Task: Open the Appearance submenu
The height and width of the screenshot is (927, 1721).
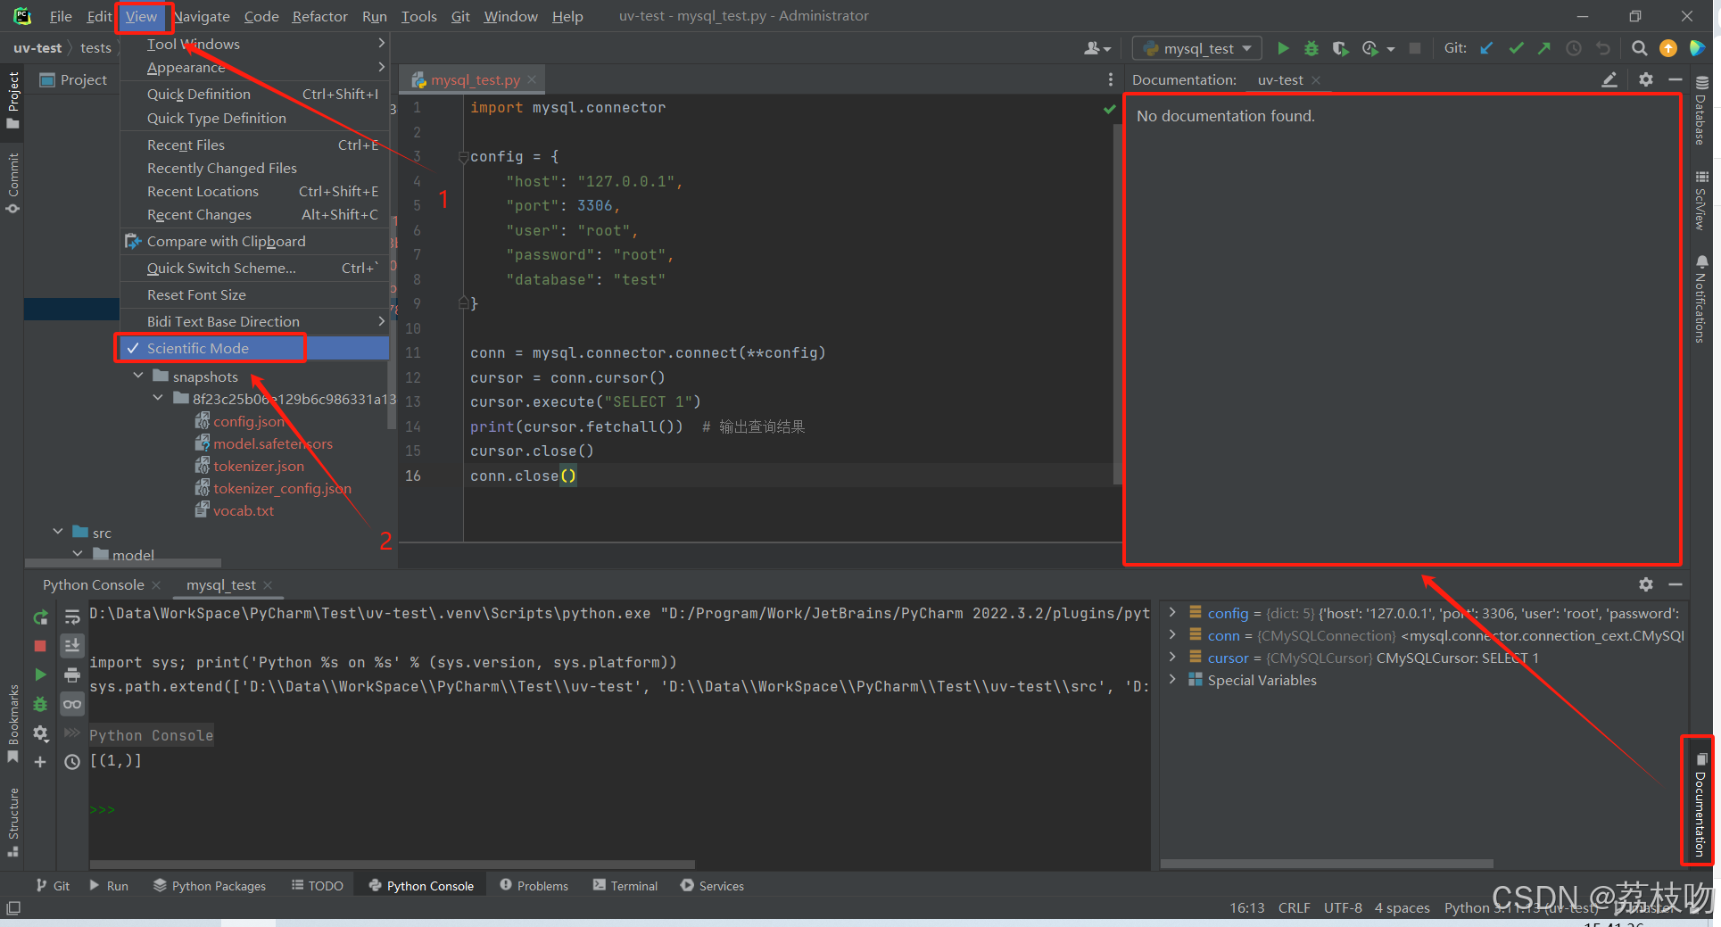Action: coord(255,68)
